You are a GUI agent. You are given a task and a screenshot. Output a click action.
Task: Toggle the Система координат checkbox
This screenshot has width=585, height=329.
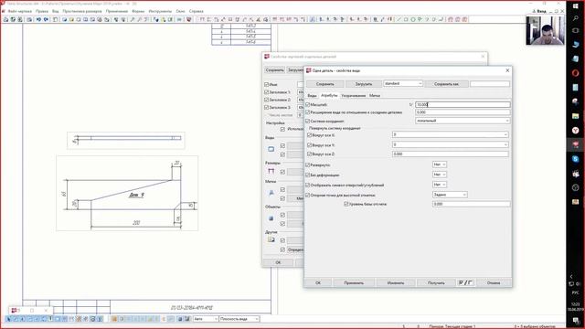pos(308,121)
